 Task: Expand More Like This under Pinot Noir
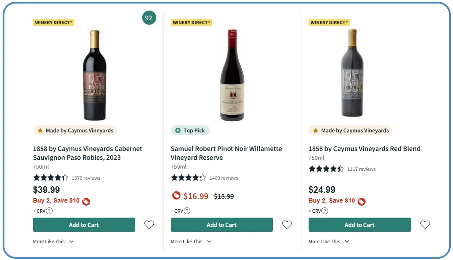click(x=191, y=241)
